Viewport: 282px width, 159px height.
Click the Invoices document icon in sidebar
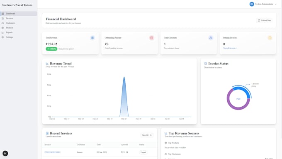click(x=3, y=18)
